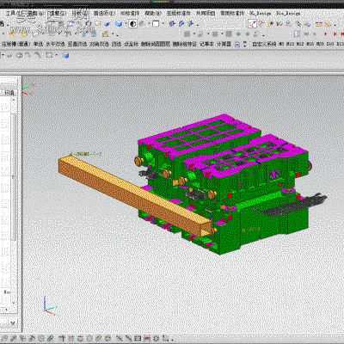Viewport: 344px width, 344px height.
Task: Open the 工具(T) menu
Action: coord(13,13)
